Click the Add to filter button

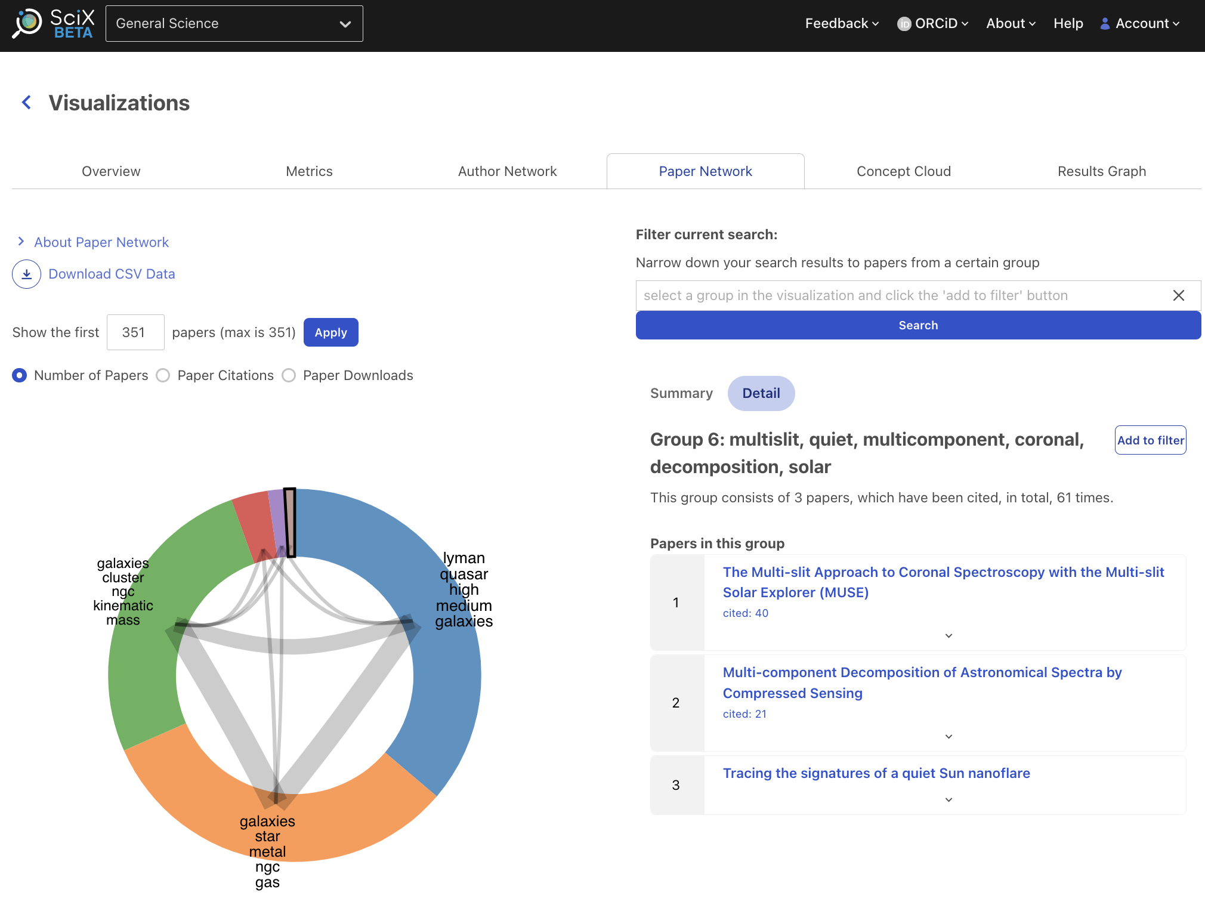1150,440
